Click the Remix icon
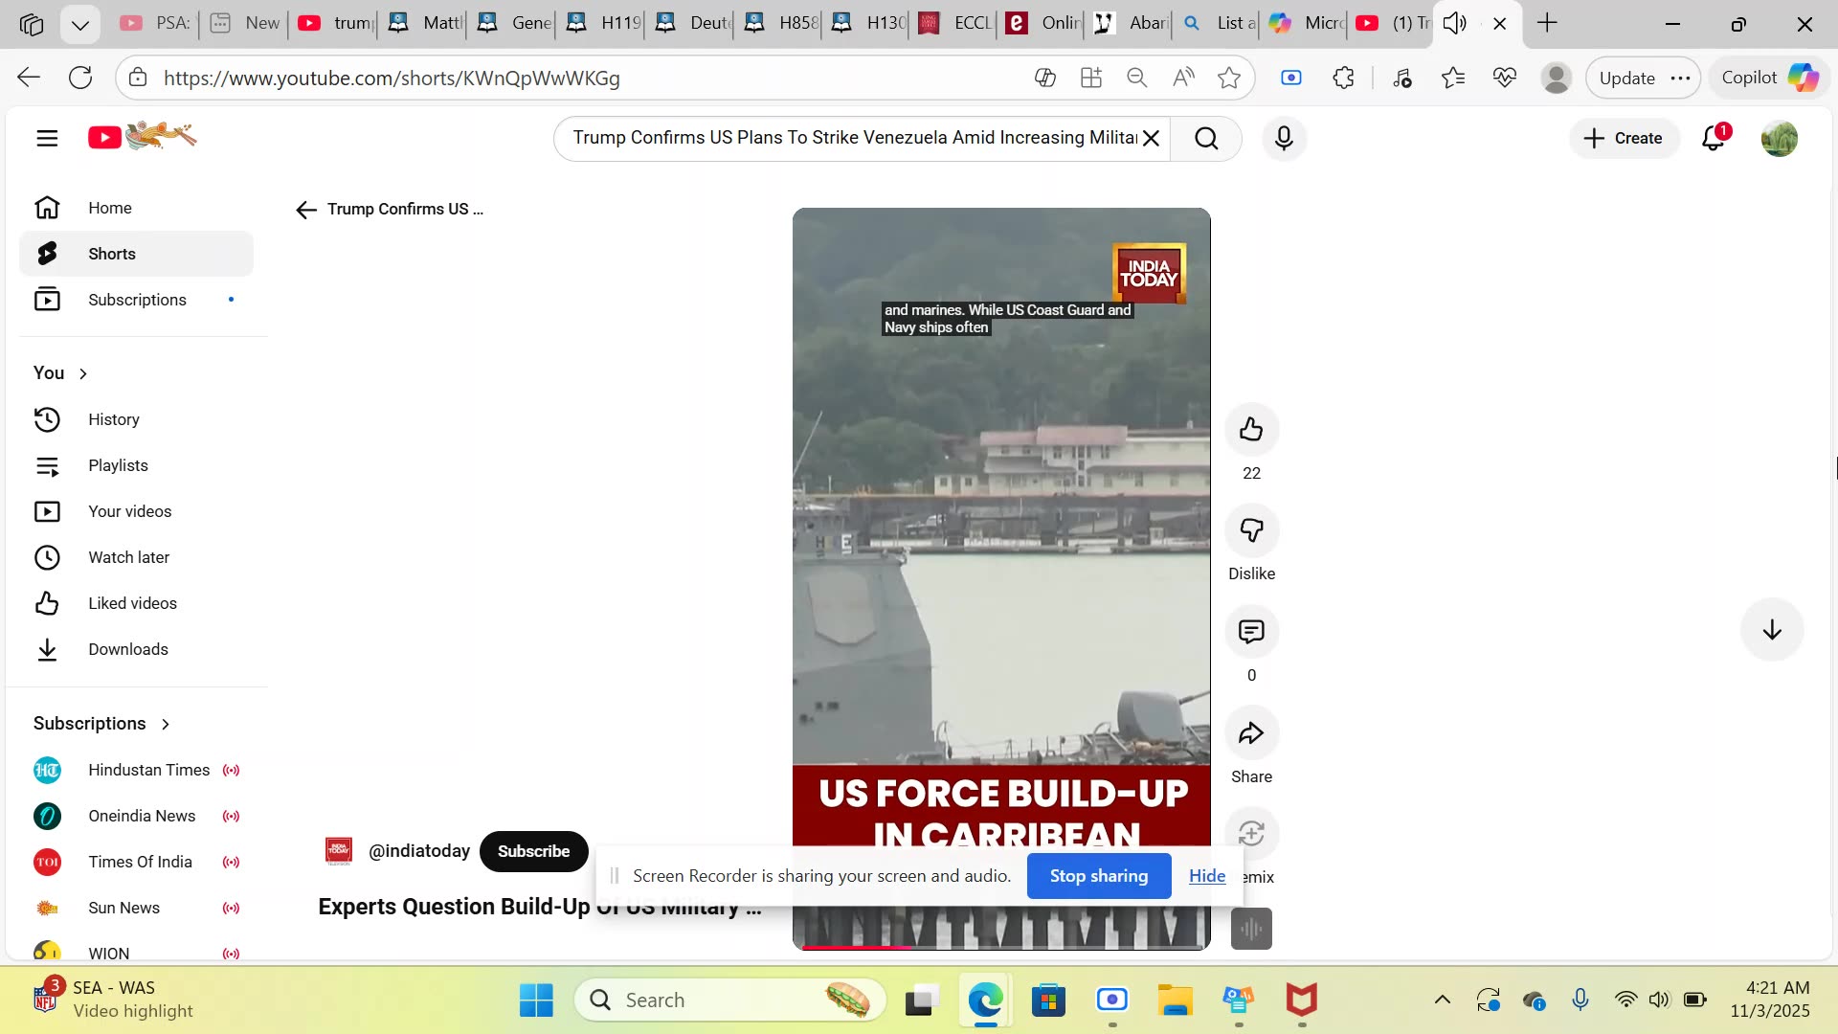Screen dimensions: 1838x1034 [x=1251, y=834]
